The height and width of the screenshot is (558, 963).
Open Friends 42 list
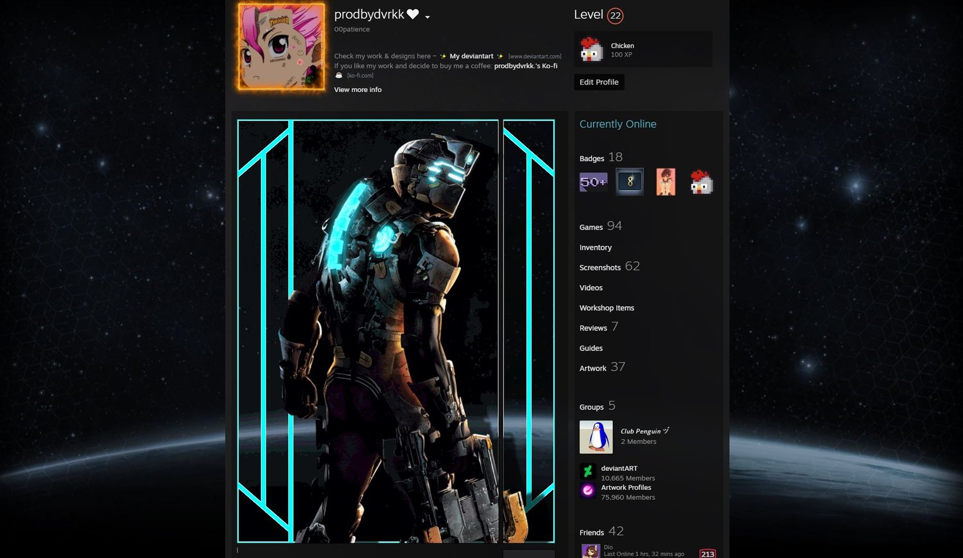point(601,532)
